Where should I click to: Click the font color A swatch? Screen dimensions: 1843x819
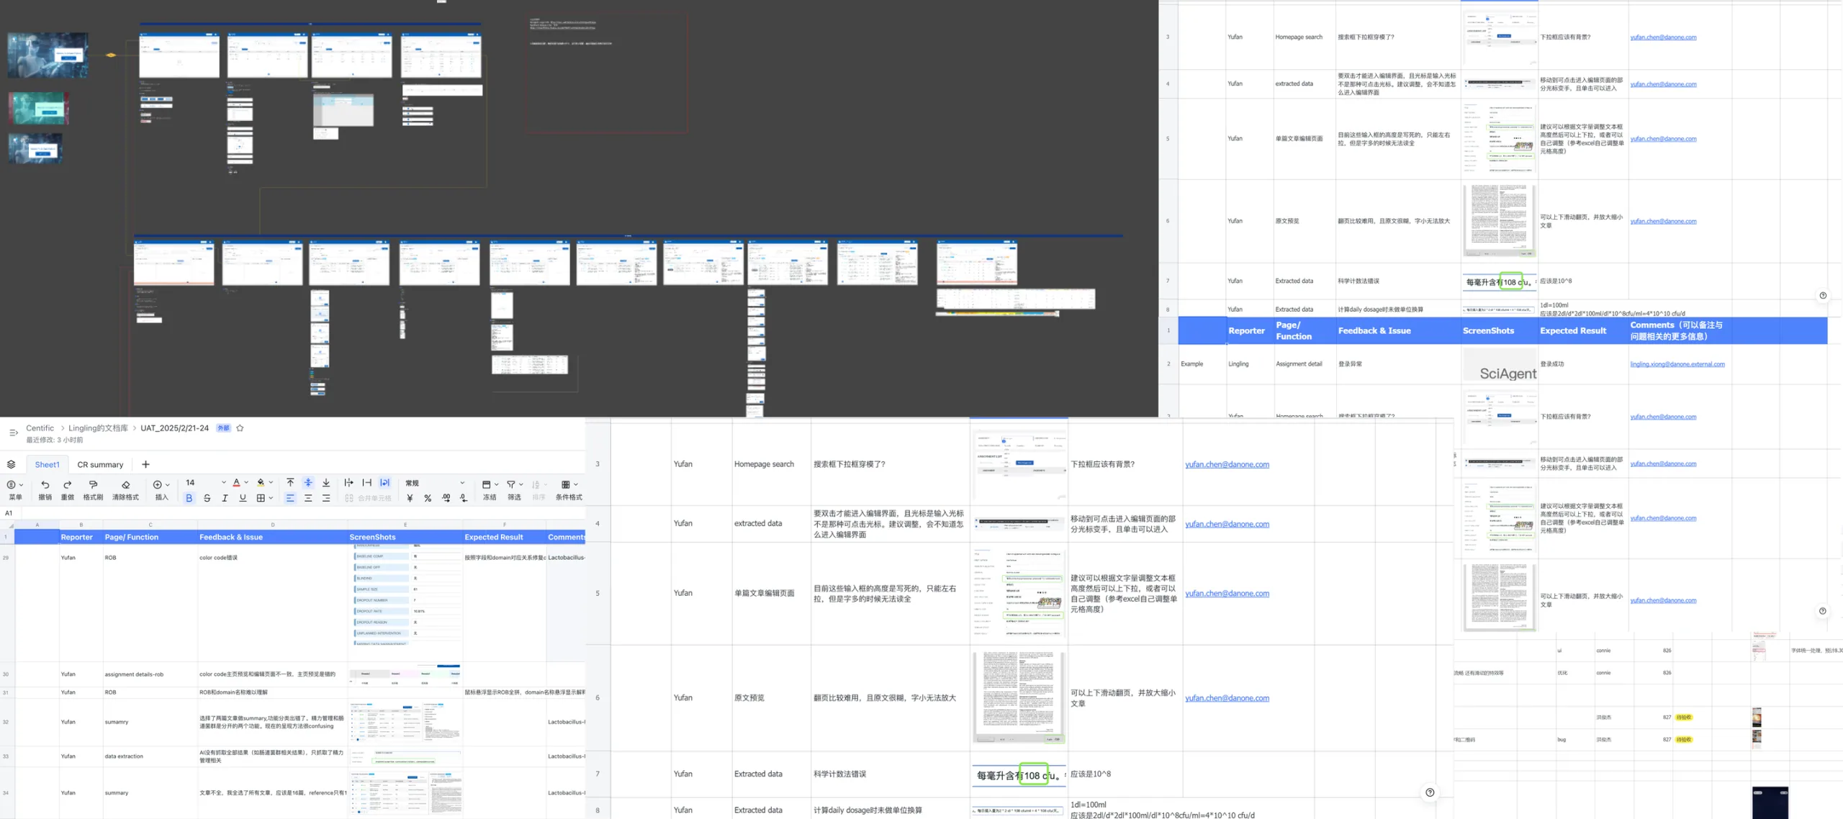pyautogui.click(x=236, y=483)
